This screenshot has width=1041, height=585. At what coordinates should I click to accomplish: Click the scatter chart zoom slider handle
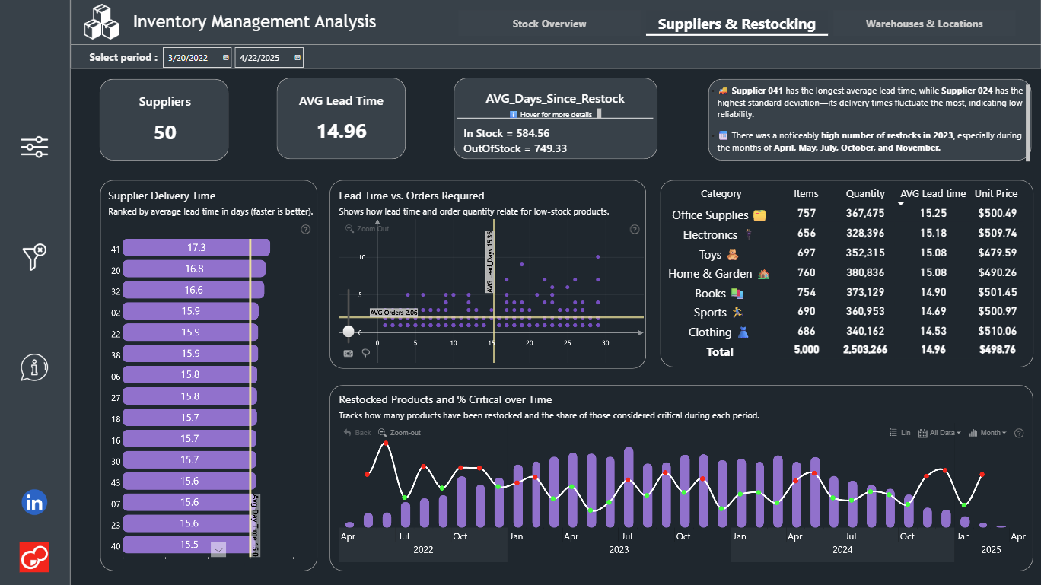point(349,331)
